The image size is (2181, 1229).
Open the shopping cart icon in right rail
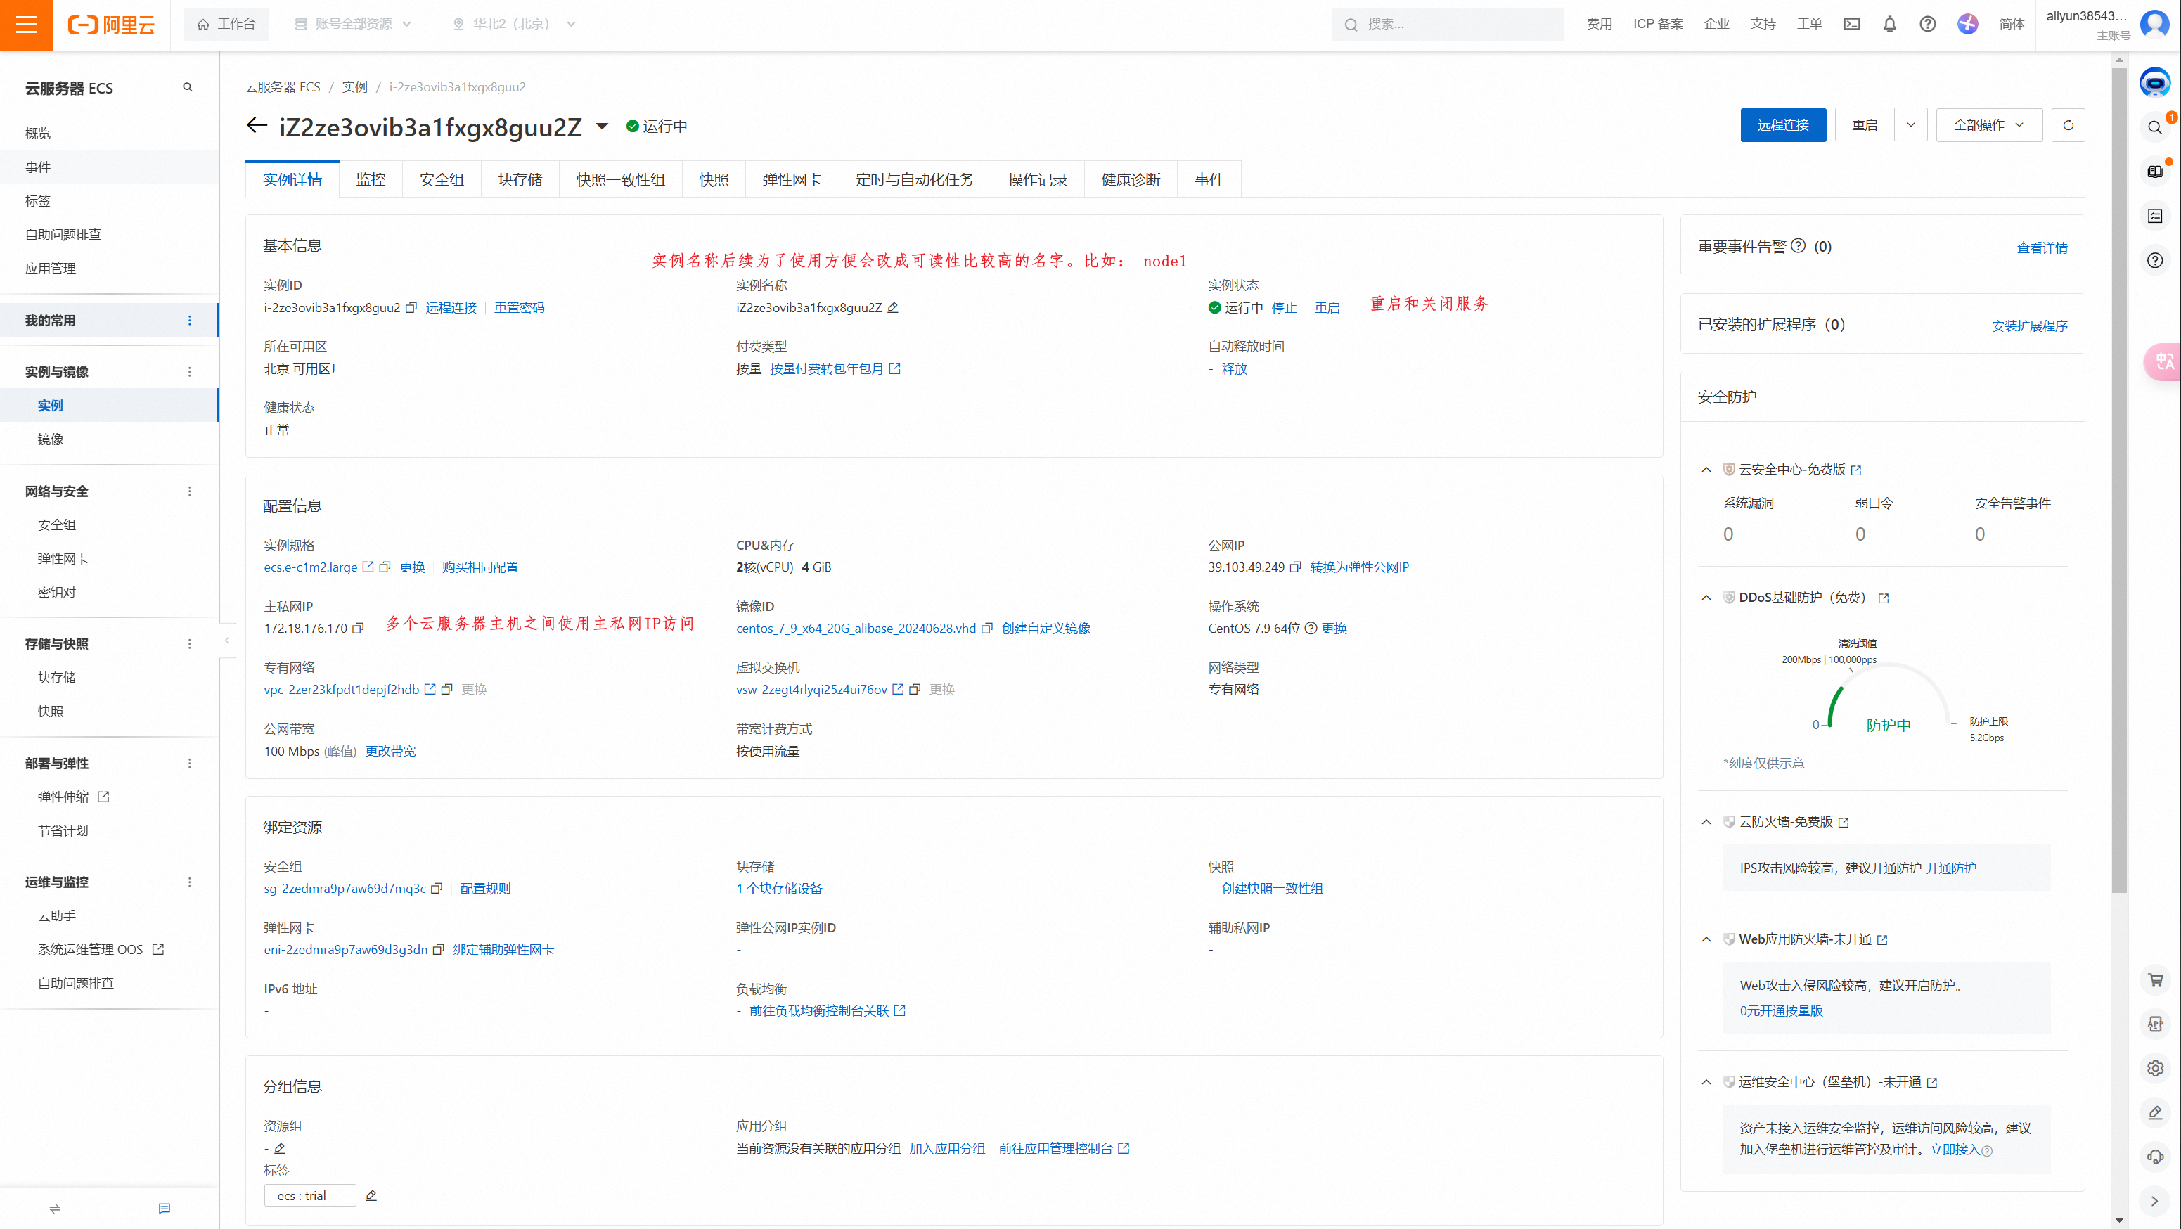point(2155,979)
